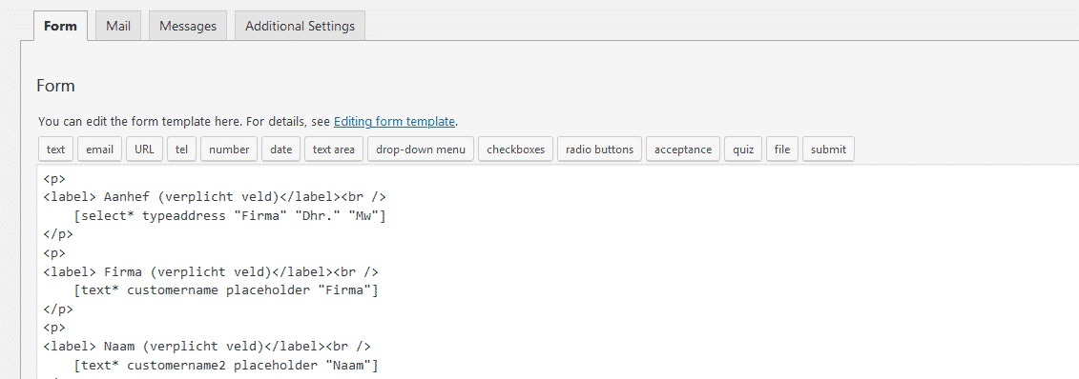
Task: Insert a date field tag
Action: click(x=280, y=149)
